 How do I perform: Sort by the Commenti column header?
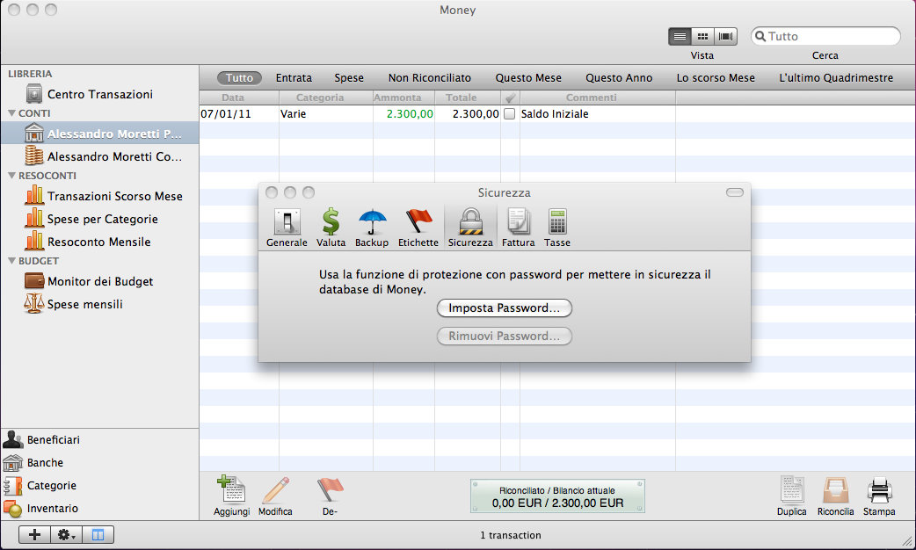598,98
